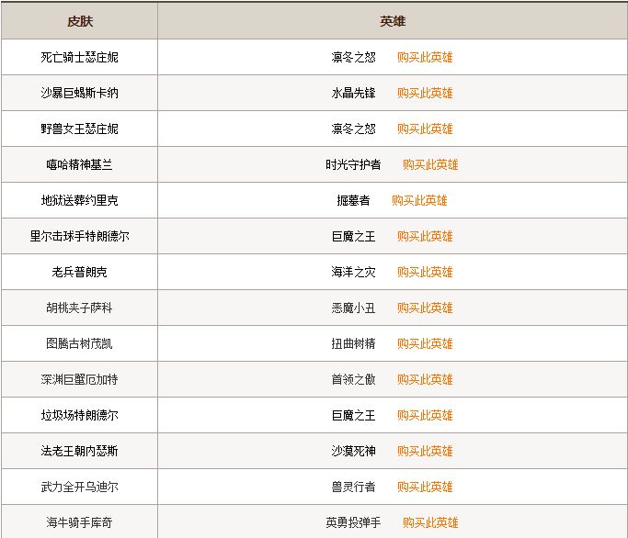The width and height of the screenshot is (628, 538).
Task: Select skin name 沙暴巨蝎斯卡纳
Action: pyautogui.click(x=80, y=94)
